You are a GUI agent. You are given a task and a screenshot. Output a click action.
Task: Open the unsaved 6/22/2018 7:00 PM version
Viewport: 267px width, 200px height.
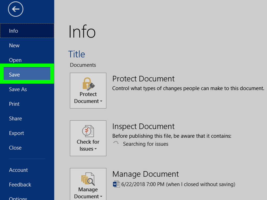174,184
